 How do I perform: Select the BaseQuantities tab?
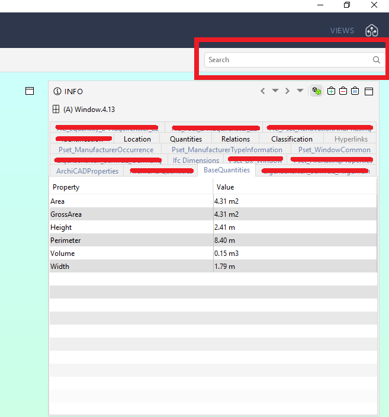pos(227,170)
